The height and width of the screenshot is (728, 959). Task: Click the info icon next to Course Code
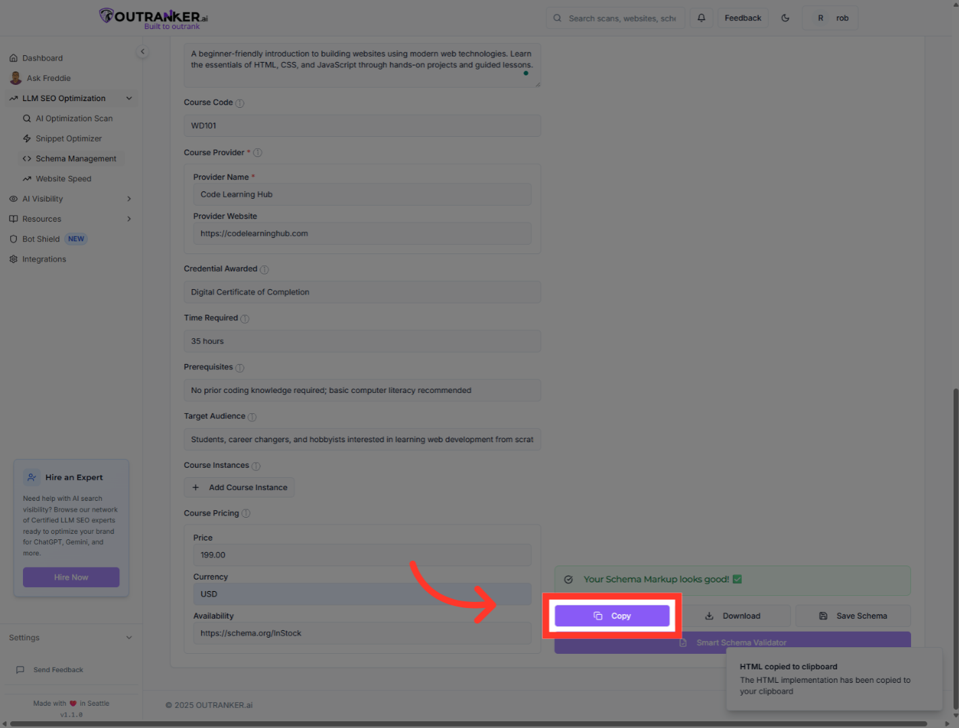[240, 103]
